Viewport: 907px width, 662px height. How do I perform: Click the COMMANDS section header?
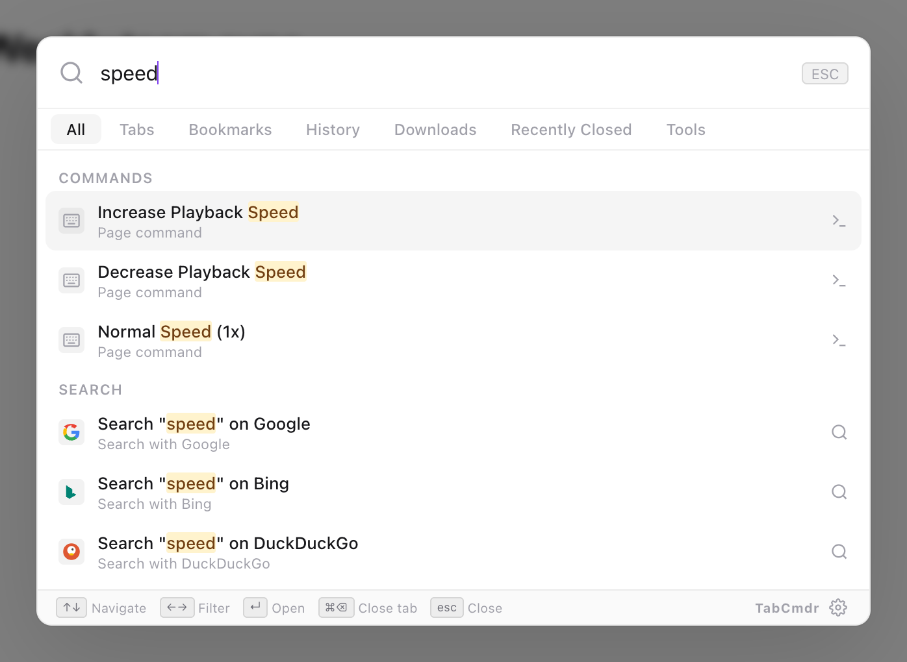tap(106, 178)
